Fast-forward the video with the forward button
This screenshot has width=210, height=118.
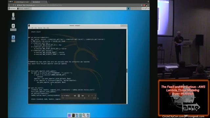(83, 96)
